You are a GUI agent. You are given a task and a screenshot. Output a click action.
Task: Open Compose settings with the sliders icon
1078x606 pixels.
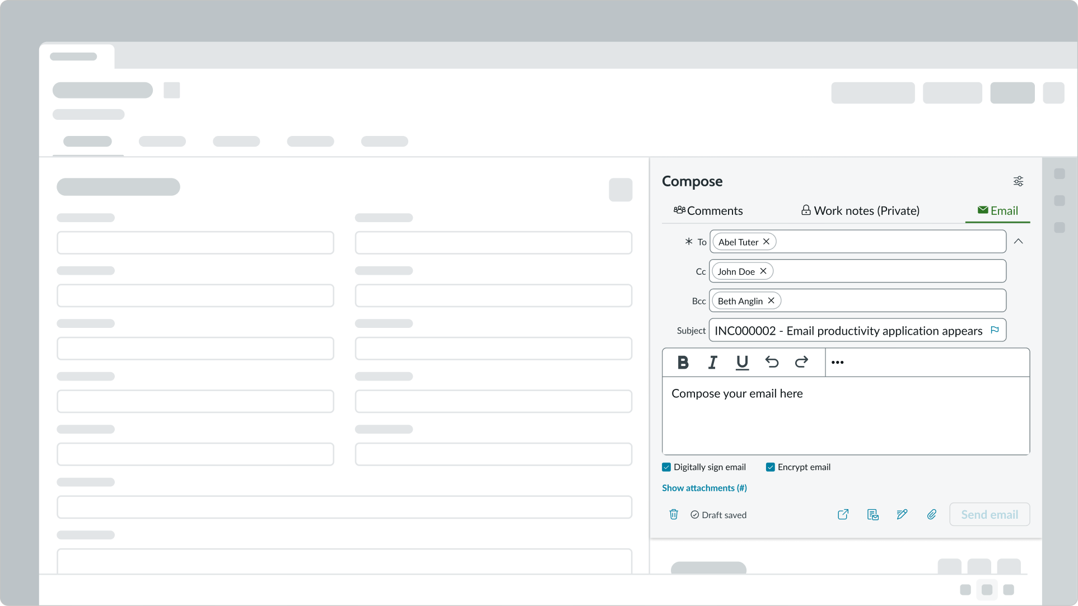(x=1018, y=181)
